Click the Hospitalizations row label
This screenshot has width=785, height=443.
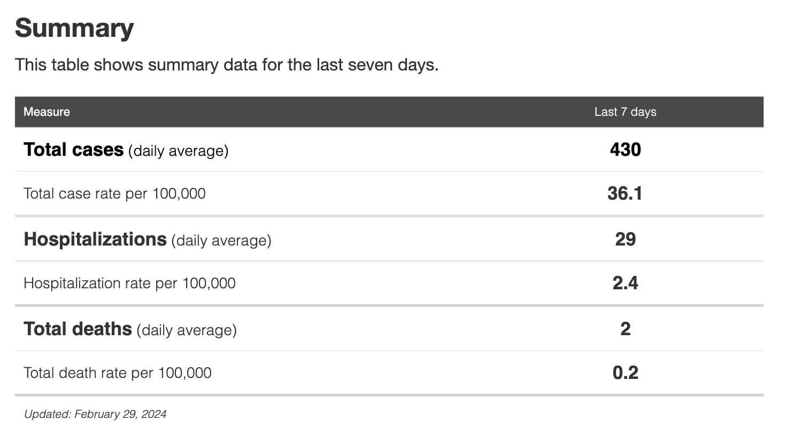click(95, 240)
